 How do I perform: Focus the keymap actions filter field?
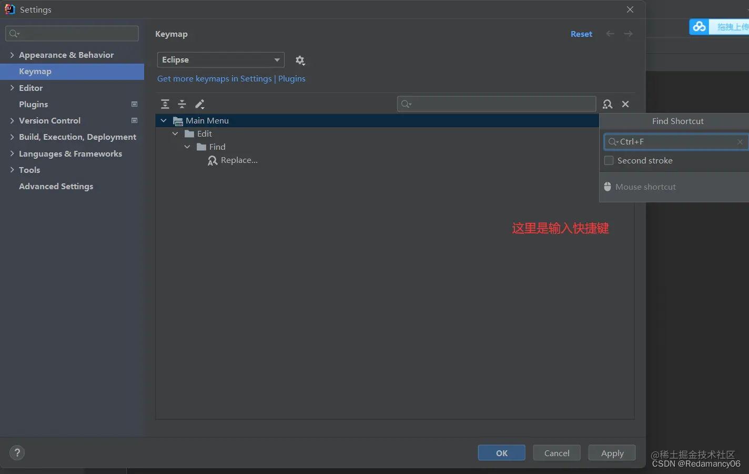[x=497, y=104]
